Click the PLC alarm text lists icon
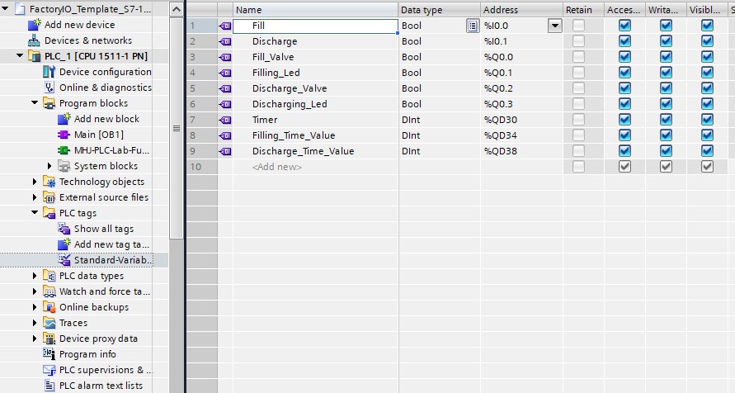The height and width of the screenshot is (393, 735). (x=49, y=386)
